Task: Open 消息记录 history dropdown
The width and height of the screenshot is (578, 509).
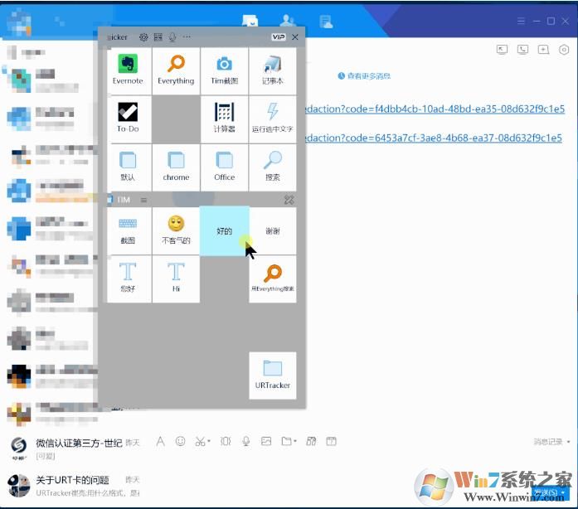Action: [x=551, y=442]
